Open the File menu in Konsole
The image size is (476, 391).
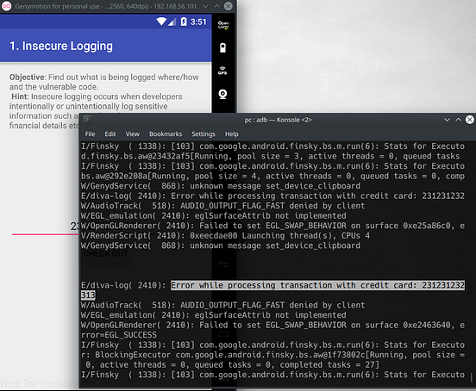coord(90,134)
